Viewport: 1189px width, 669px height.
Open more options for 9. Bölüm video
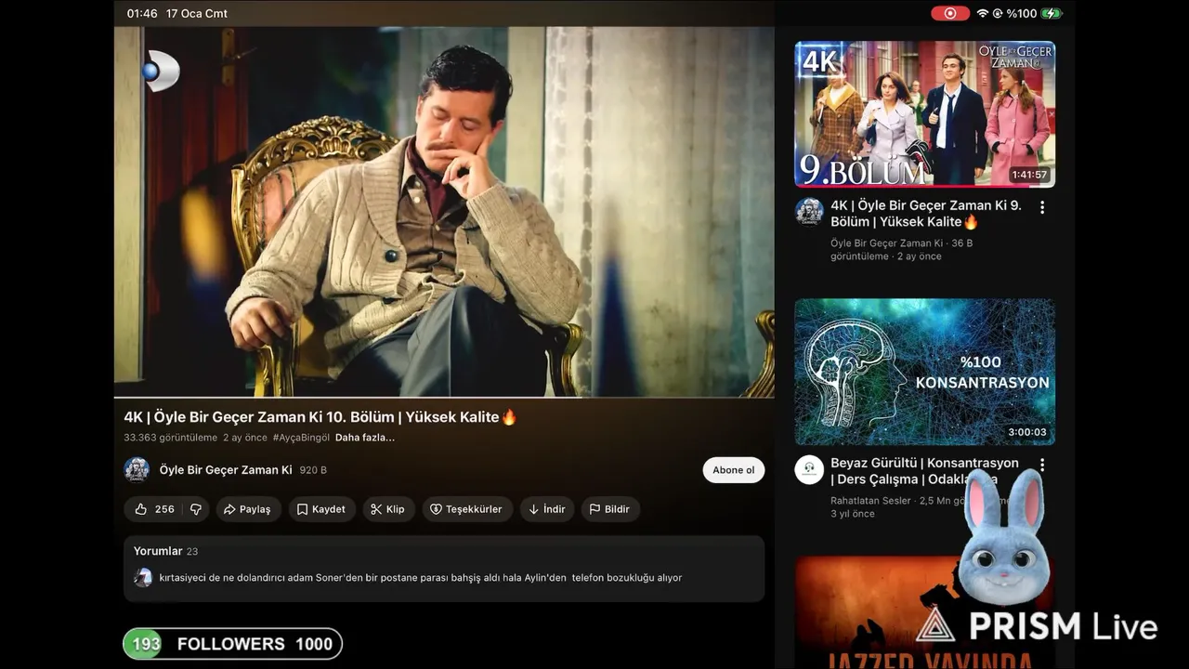tap(1042, 207)
